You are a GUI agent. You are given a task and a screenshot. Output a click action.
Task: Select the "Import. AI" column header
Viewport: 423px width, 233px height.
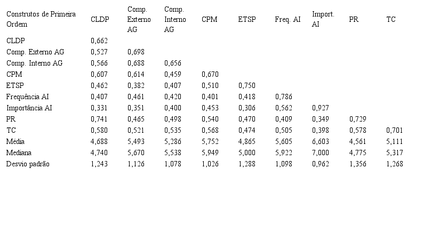(323, 19)
